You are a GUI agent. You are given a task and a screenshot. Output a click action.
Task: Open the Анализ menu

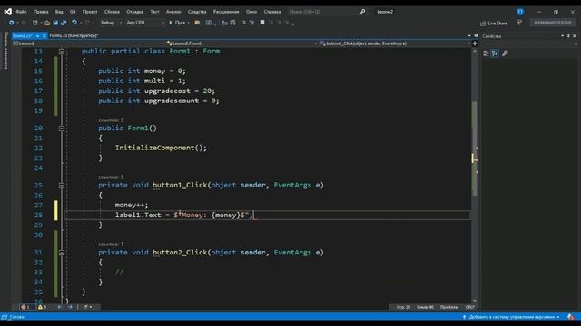tap(173, 12)
